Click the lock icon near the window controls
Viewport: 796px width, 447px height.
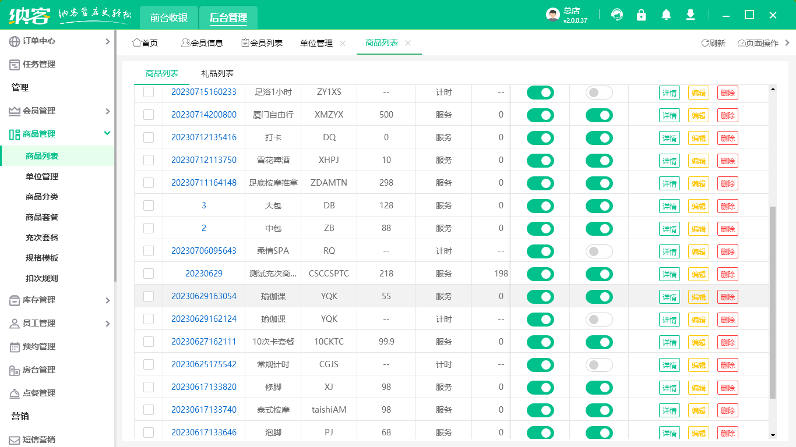(642, 15)
